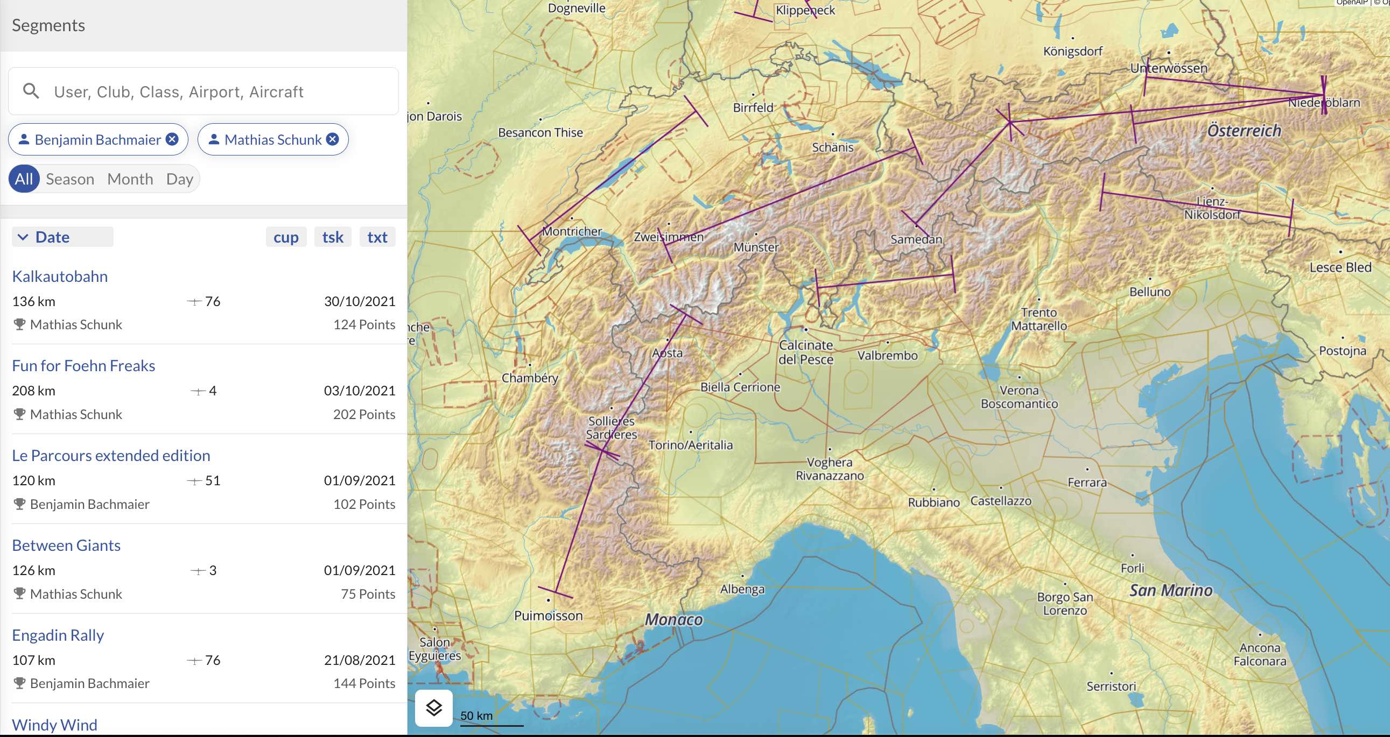The image size is (1390, 737).
Task: Open Le Parcours extended edition segment
Action: [111, 456]
